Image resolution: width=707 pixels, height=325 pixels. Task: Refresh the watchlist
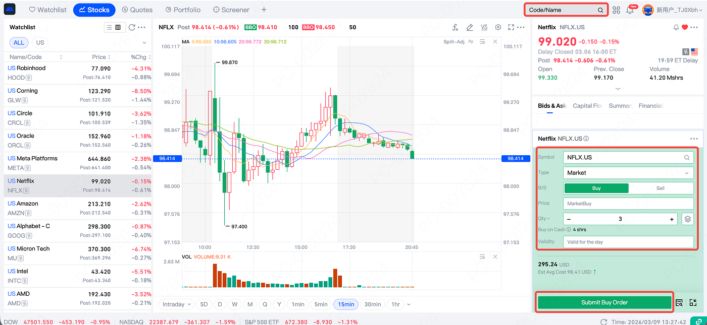pyautogui.click(x=132, y=27)
